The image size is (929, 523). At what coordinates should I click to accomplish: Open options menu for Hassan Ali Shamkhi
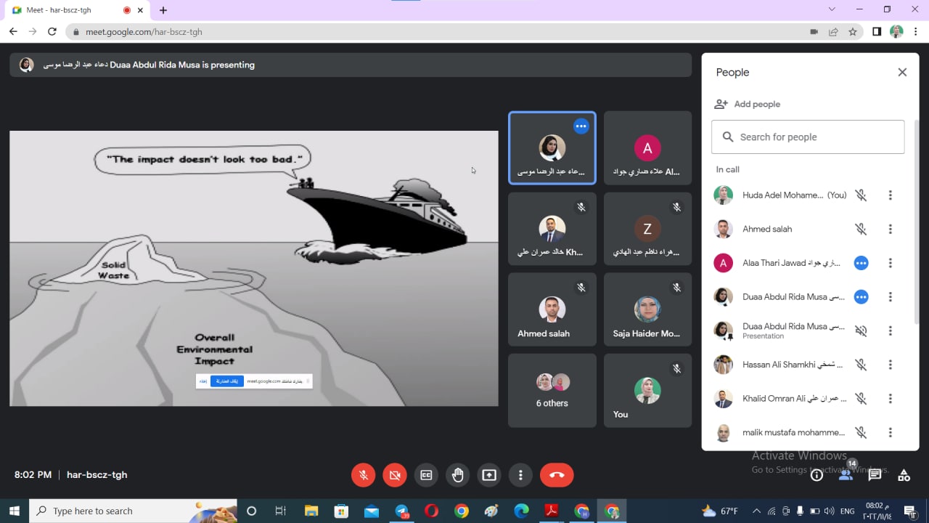pos(890,365)
